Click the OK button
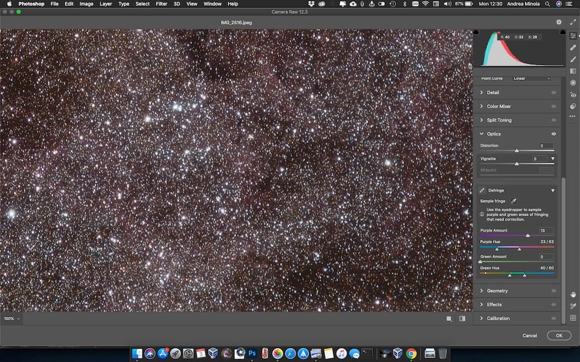 click(558, 335)
